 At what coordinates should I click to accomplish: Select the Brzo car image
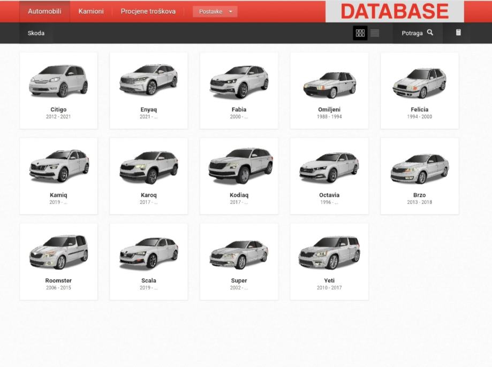tap(420, 169)
